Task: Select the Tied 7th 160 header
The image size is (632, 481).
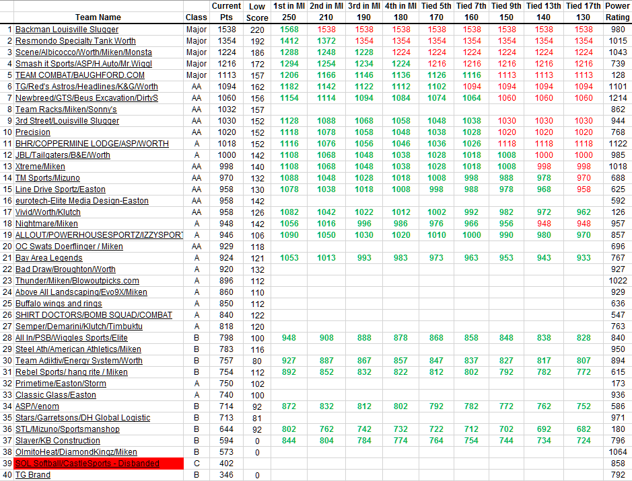Action: click(471, 11)
